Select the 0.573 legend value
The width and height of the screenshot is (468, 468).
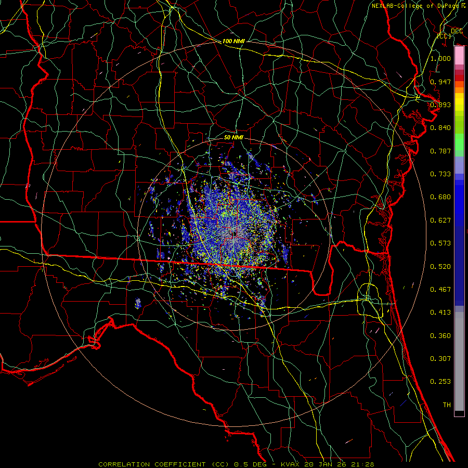click(440, 243)
